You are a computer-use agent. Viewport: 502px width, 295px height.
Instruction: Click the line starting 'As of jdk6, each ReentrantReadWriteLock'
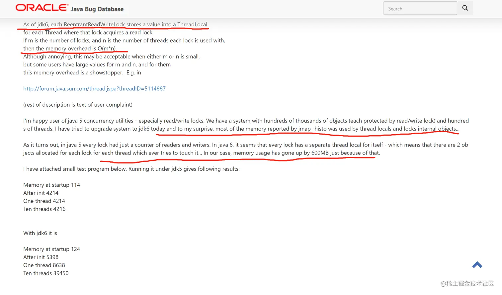[115, 24]
